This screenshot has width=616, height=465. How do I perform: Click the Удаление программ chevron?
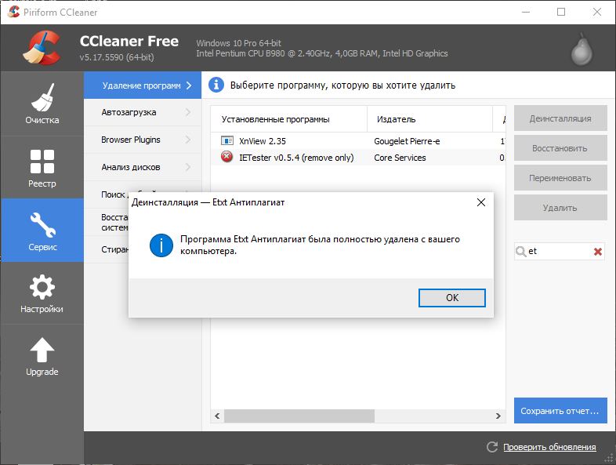pos(189,85)
